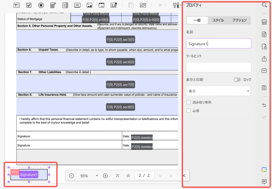Open the OCR tool in the right sidebar
Screen dimensions: 272x189
point(264,23)
